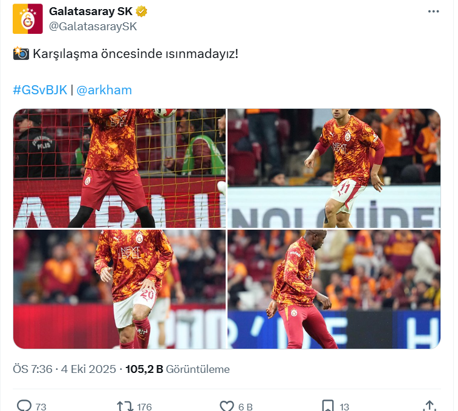The image size is (458, 411).
Task: Open the goalkeeper warm-up photo
Action: 119,168
